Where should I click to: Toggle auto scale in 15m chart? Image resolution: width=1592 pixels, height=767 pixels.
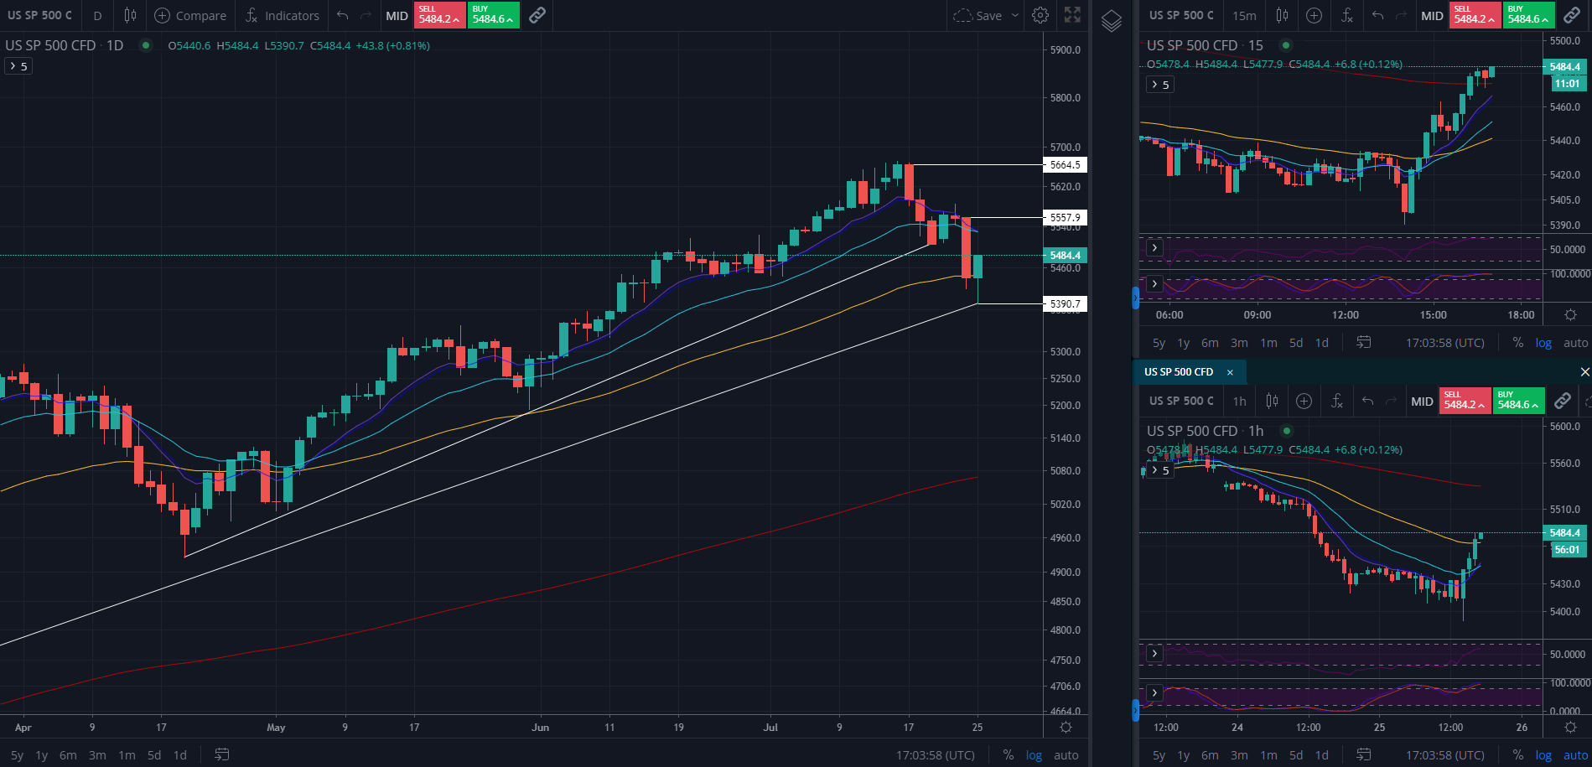click(1575, 342)
